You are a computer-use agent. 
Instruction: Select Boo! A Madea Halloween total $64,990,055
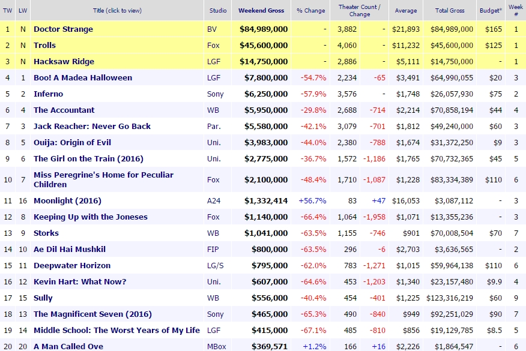click(x=452, y=78)
